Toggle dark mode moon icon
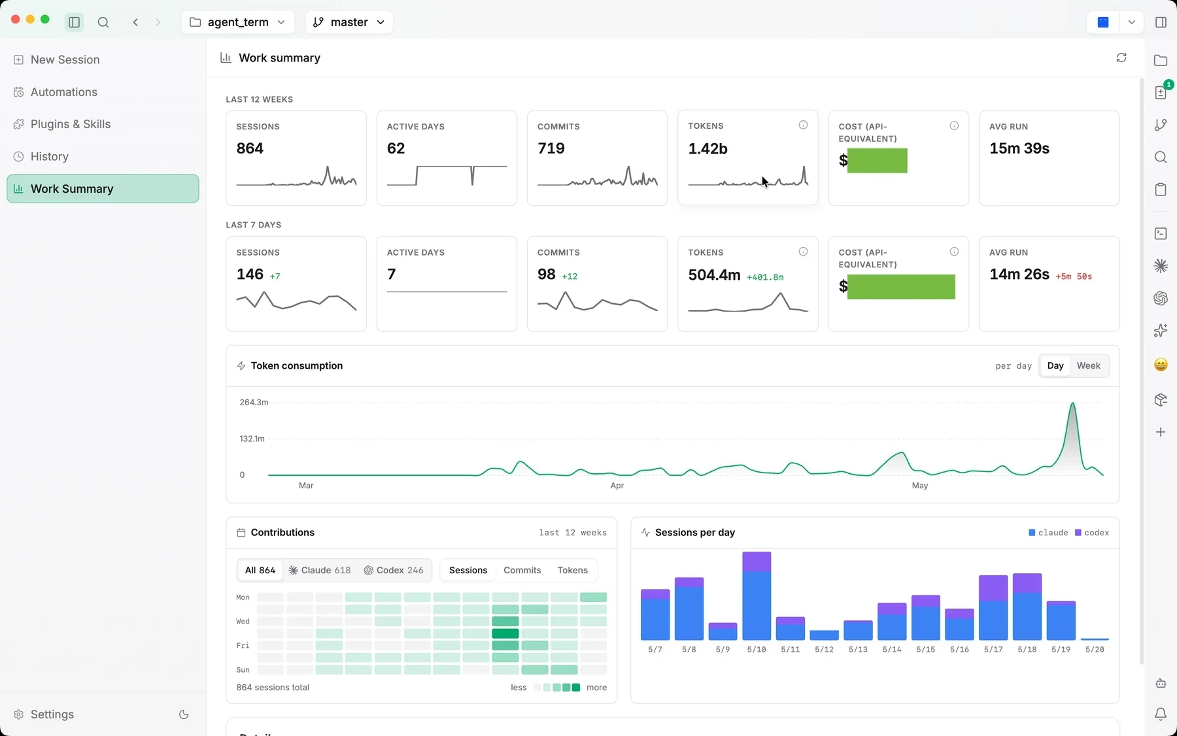The image size is (1177, 736). click(x=184, y=714)
